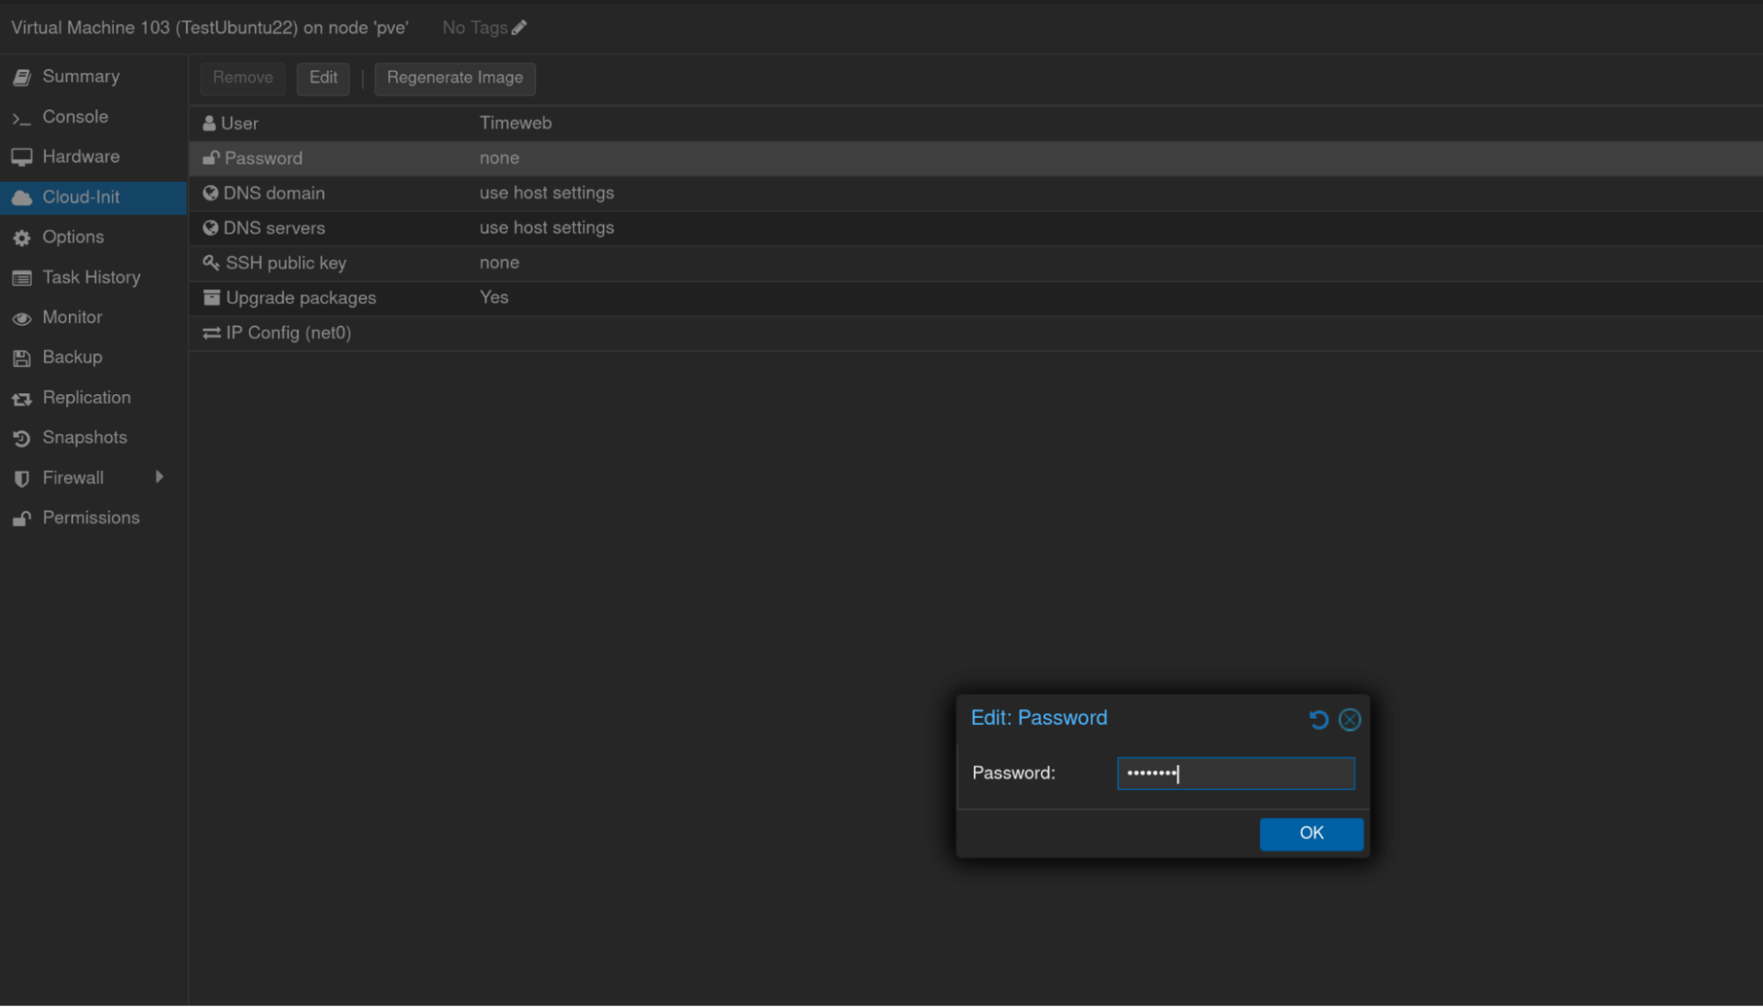Click the Cloud-Init cloud icon
Screen dimensions: 1763x1007
pyautogui.click(x=22, y=198)
